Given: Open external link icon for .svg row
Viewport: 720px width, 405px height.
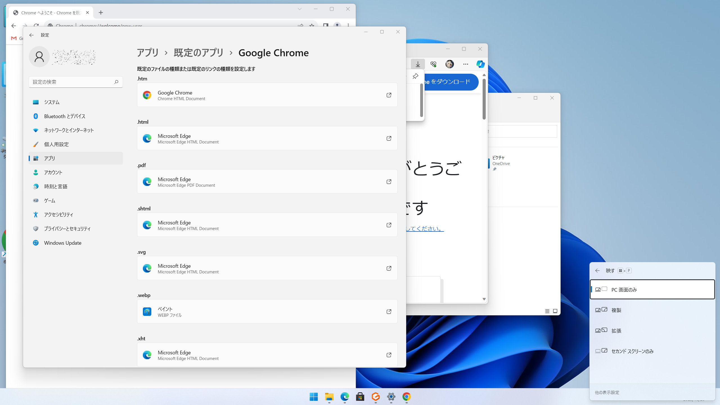Looking at the screenshot, I should tap(389, 268).
